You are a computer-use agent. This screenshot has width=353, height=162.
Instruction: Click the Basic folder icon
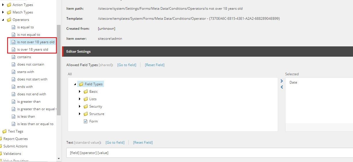click(86, 92)
